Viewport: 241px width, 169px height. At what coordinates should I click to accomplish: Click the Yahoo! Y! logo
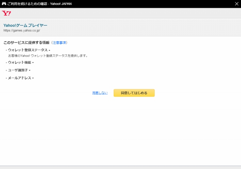coord(6,13)
